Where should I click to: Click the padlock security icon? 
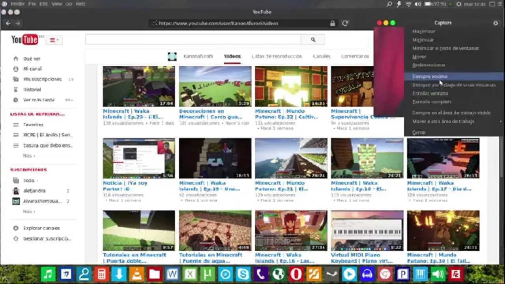(333, 23)
